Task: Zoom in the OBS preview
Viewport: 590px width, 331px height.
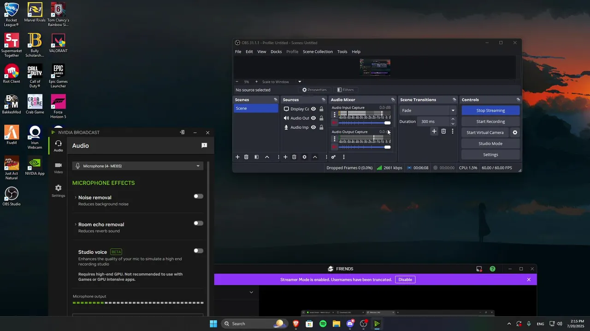Action: [256, 82]
